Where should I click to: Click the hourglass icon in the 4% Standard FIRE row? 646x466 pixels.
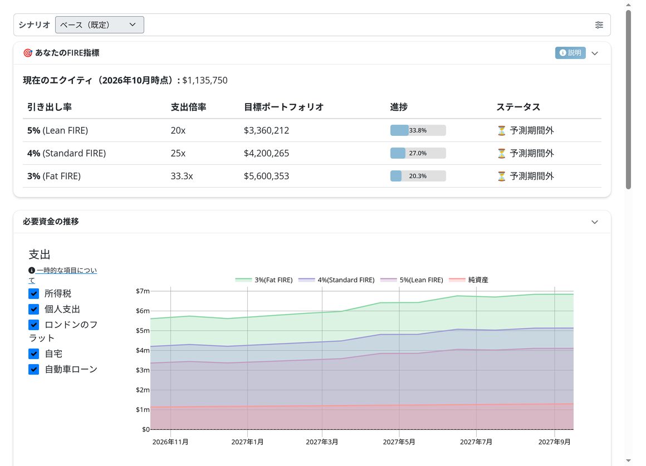501,153
